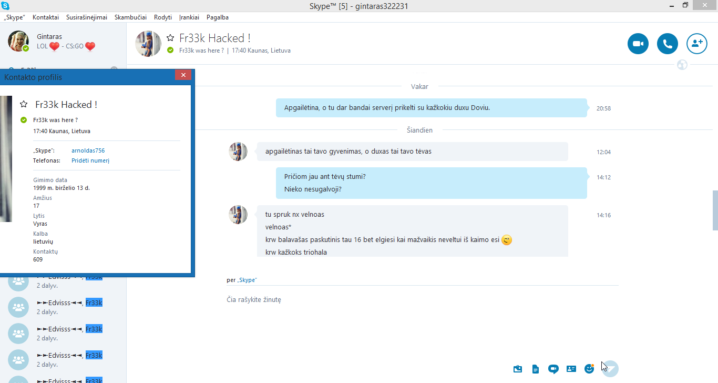Add people to this conversation
This screenshot has width=718, height=383.
[697, 44]
